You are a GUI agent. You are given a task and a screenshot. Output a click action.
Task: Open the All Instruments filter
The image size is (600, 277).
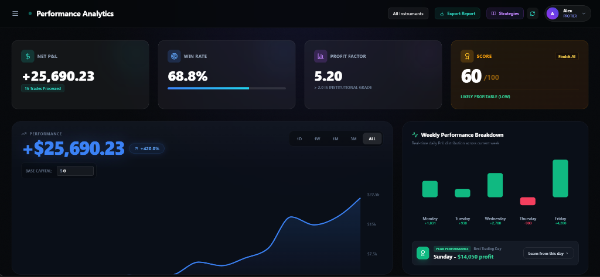tap(408, 14)
